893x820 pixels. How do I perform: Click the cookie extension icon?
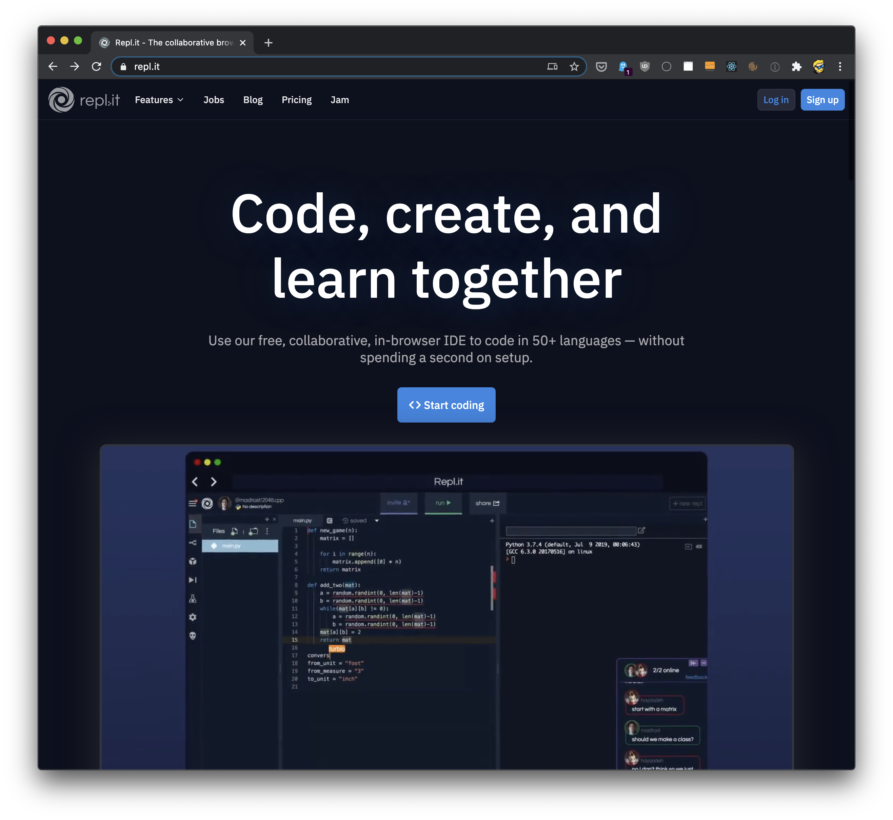point(753,66)
